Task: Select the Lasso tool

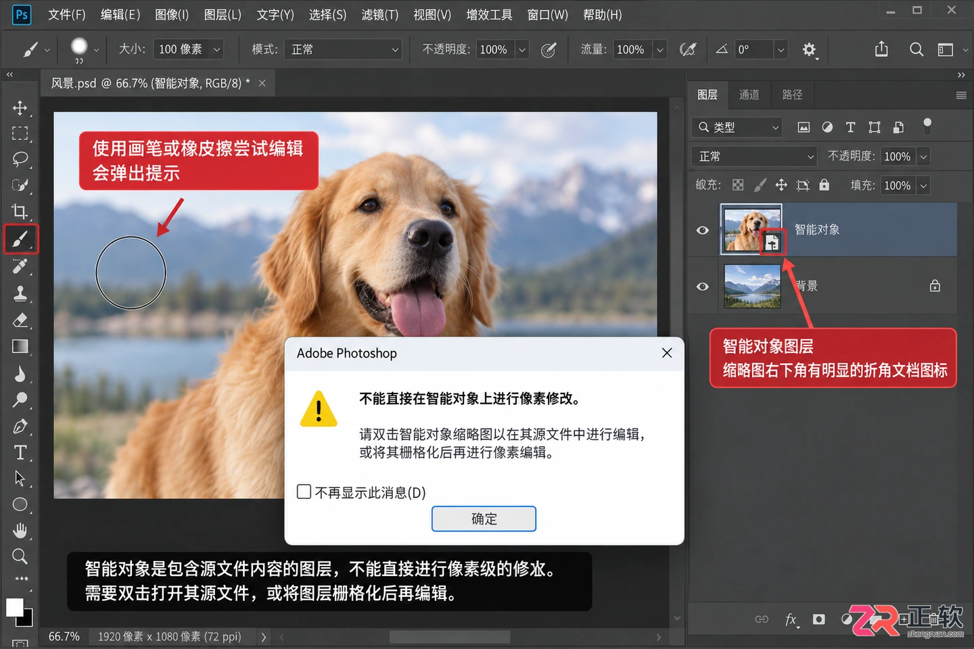Action: point(20,159)
